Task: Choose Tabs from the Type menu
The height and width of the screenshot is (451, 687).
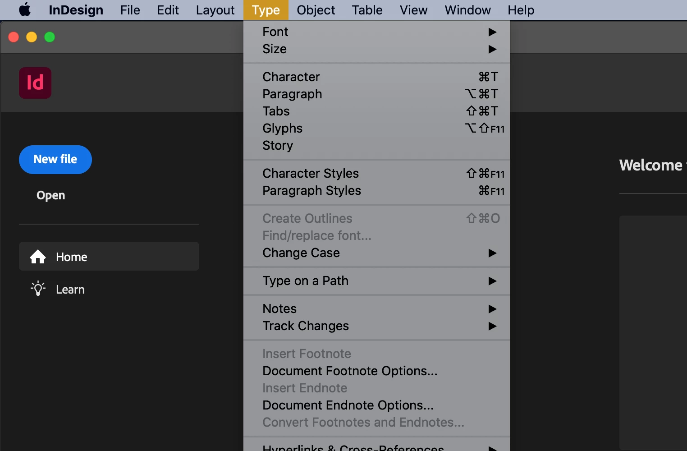Action: (x=377, y=111)
